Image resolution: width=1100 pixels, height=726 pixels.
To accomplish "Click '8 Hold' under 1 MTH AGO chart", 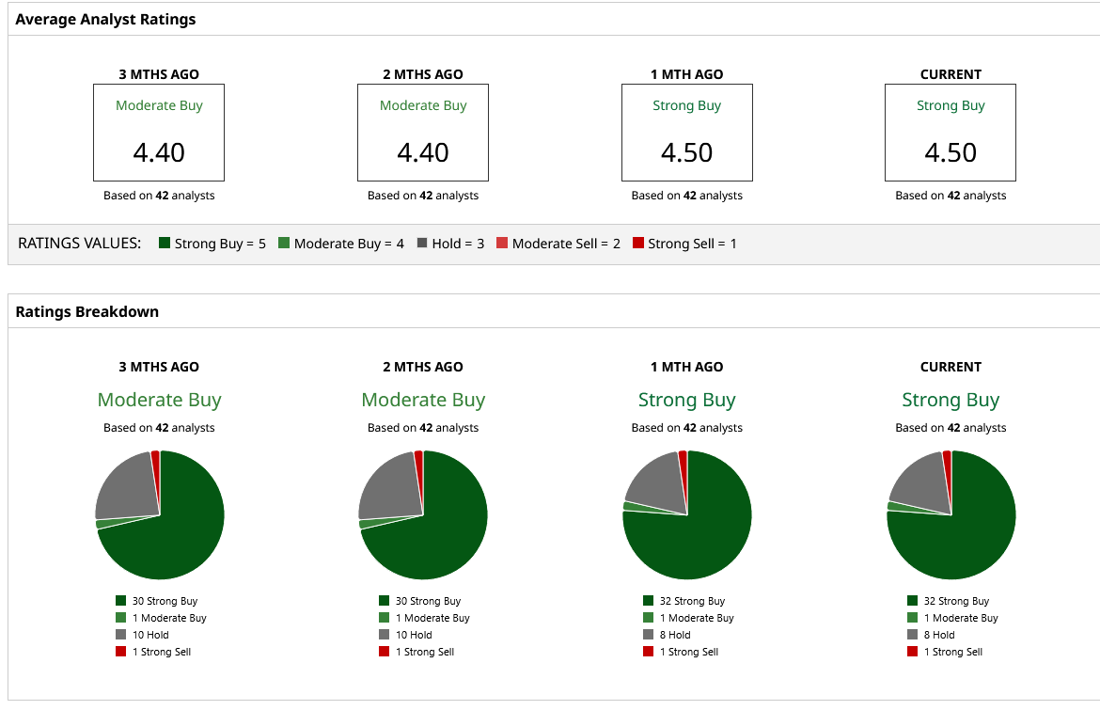I will 668,635.
